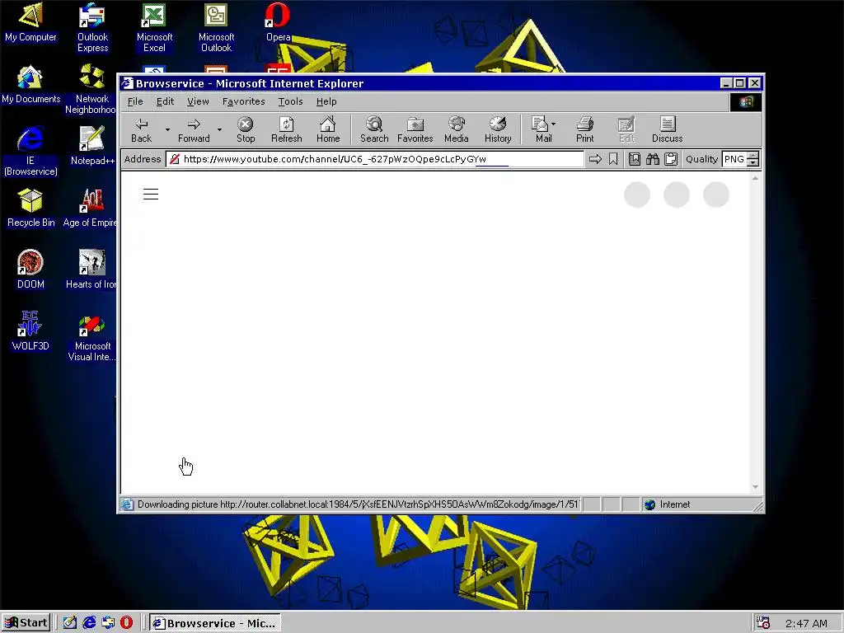
Task: Click the bookmark ribbon icon beside address bar
Action: point(613,159)
